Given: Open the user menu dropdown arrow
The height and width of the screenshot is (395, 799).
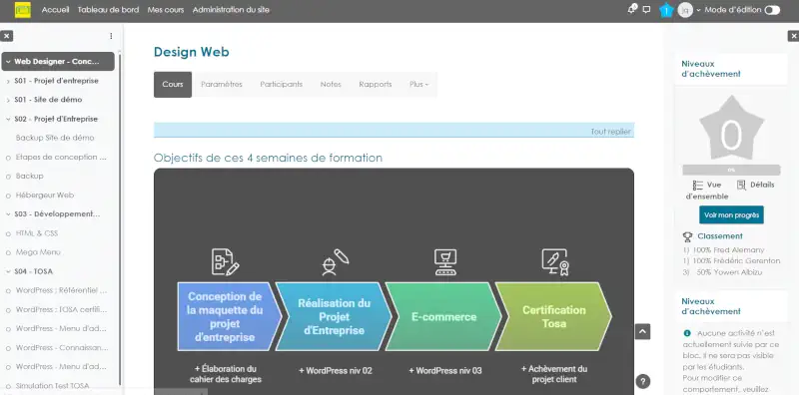Looking at the screenshot, I should tap(698, 10).
